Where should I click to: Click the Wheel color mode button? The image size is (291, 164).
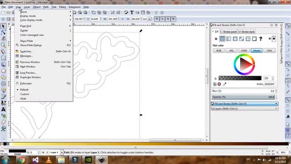coord(256,51)
